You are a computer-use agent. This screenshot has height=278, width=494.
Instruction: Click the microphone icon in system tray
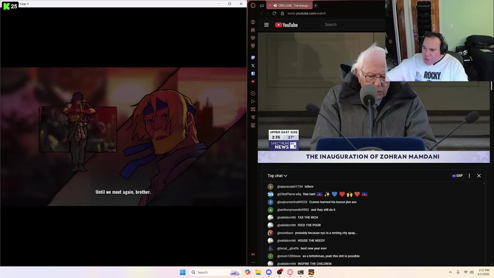[x=458, y=272]
